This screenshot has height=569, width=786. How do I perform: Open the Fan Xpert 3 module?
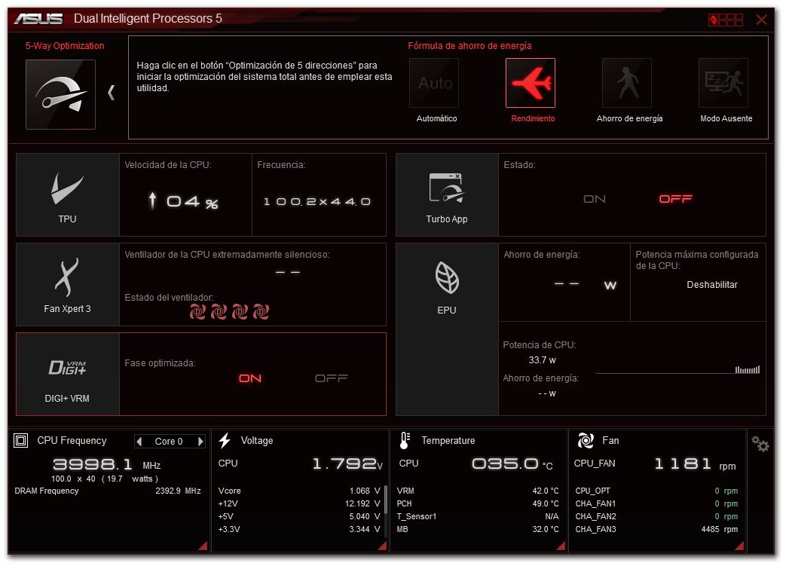[68, 284]
